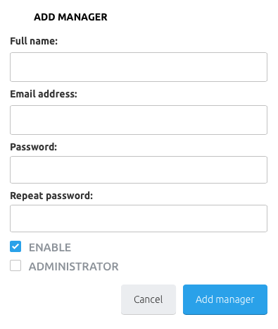278x329 pixels.
Task: Click into the Full name text field
Action: click(139, 67)
